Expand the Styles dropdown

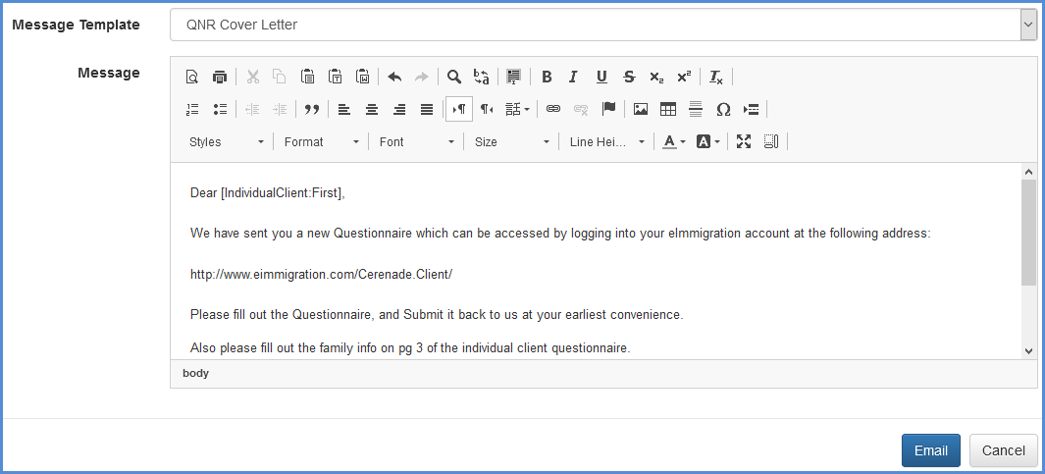[227, 141]
